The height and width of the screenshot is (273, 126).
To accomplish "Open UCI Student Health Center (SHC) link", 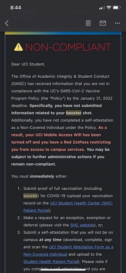I will click(81, 203).
